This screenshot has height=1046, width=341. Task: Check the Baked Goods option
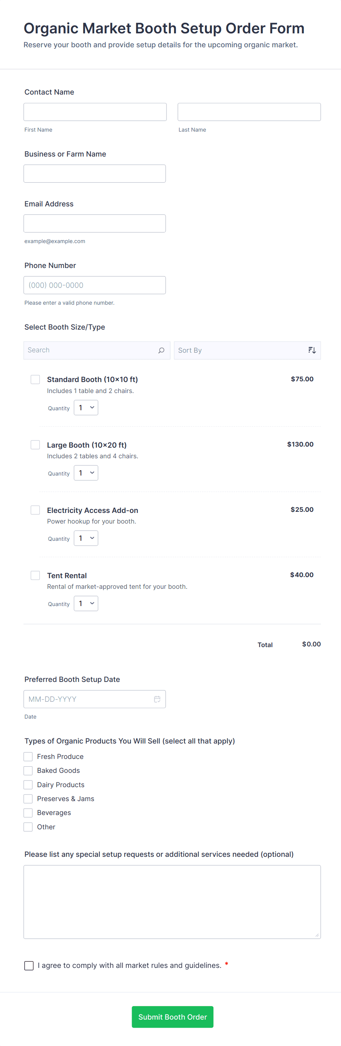point(28,770)
